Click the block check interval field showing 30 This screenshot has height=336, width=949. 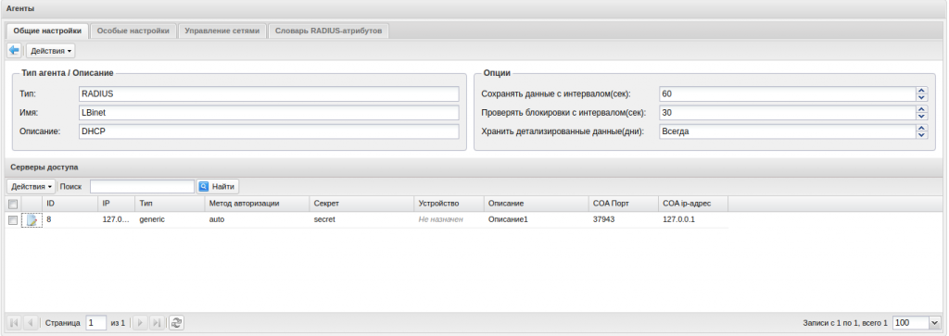(788, 112)
